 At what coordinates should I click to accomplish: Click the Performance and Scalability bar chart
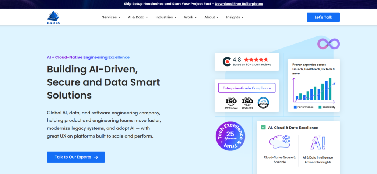pyautogui.click(x=314, y=90)
